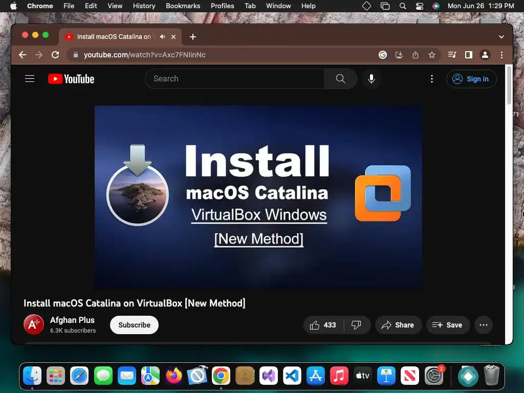Image resolution: width=524 pixels, height=393 pixels.
Task: Start voice search with microphone icon
Action: 372,79
